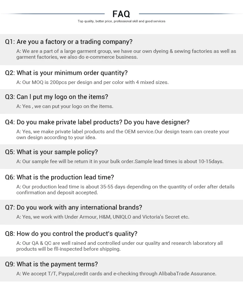Viewport: 243px width, 287px height.
Task: Click the tagline under the FAQ heading
Action: [121, 21]
